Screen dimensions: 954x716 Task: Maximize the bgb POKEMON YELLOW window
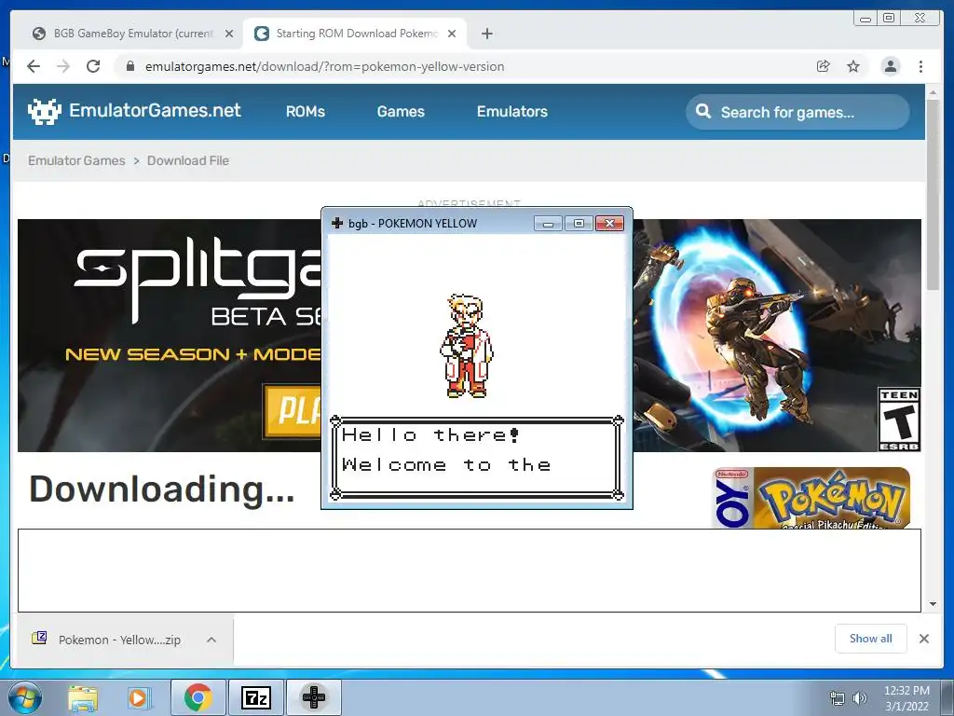[x=579, y=224]
